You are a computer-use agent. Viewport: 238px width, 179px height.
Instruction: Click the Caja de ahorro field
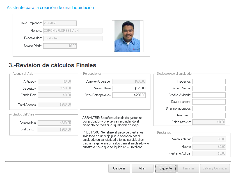pos(209,102)
